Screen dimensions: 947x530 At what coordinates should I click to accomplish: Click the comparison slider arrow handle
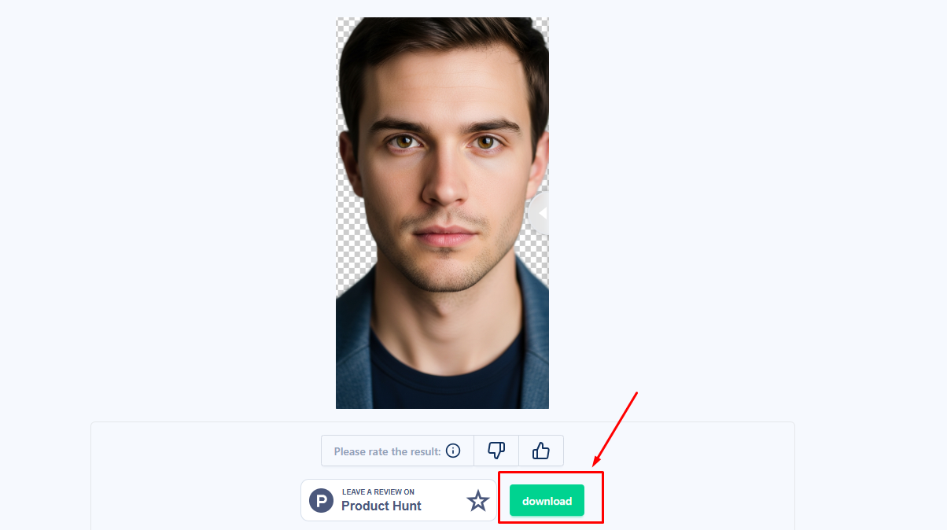tap(540, 213)
